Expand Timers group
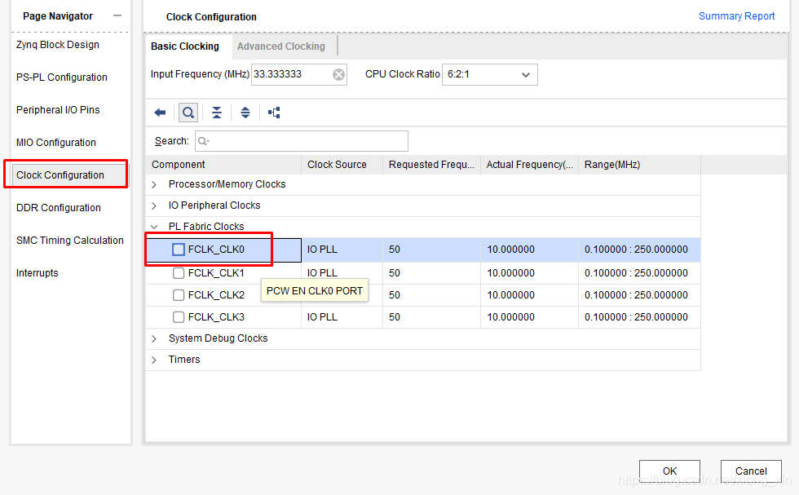This screenshot has width=799, height=495. coord(154,360)
